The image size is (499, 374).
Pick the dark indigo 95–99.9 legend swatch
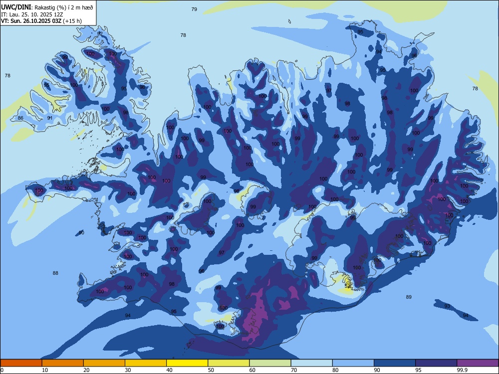point(436,363)
